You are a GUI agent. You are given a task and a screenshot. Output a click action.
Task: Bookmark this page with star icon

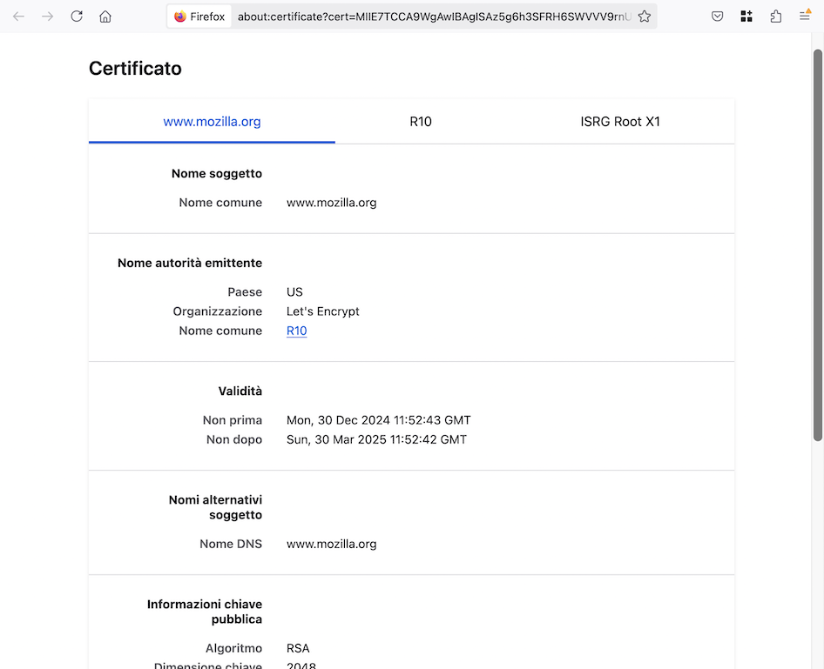(645, 17)
